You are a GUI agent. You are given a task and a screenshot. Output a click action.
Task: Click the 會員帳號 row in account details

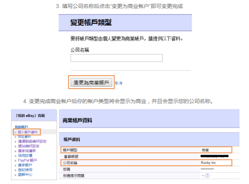pyautogui.click(x=146, y=156)
